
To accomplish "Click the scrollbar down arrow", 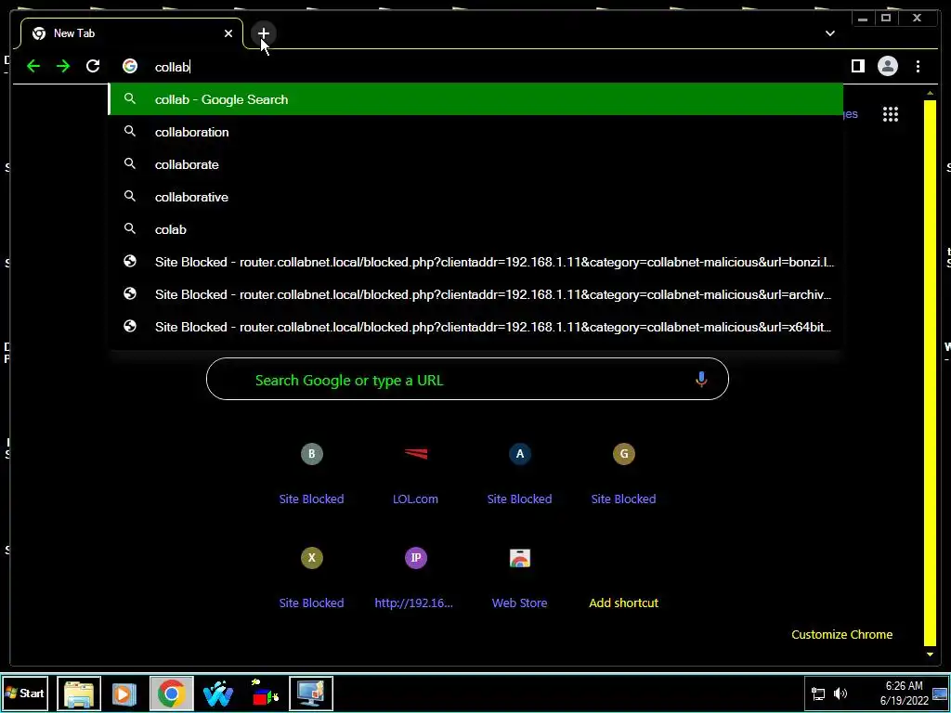I will tap(930, 655).
